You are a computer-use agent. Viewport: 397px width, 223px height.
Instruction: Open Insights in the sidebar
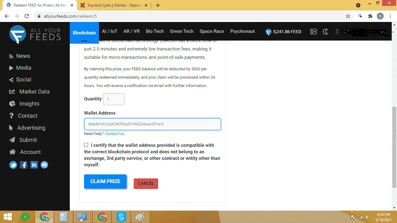[25, 104]
